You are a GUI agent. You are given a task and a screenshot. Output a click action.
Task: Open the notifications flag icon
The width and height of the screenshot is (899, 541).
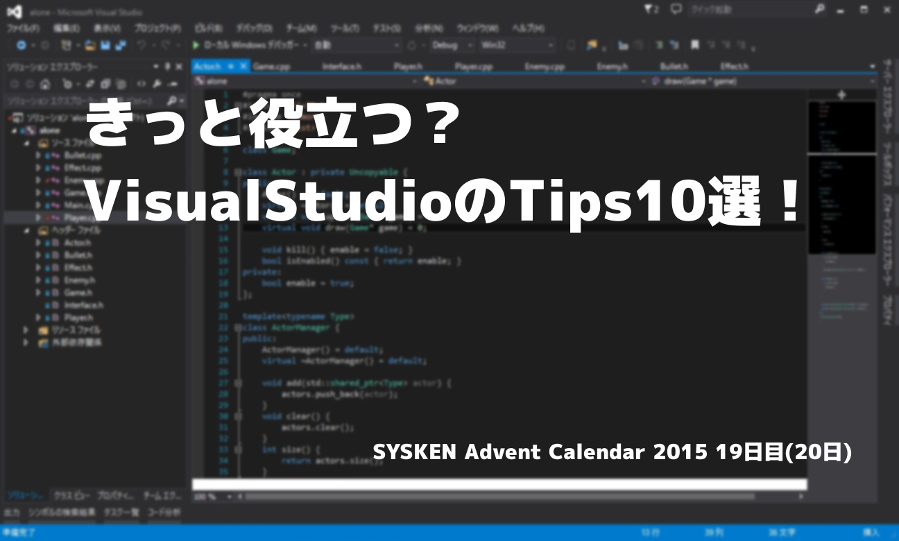[x=650, y=10]
